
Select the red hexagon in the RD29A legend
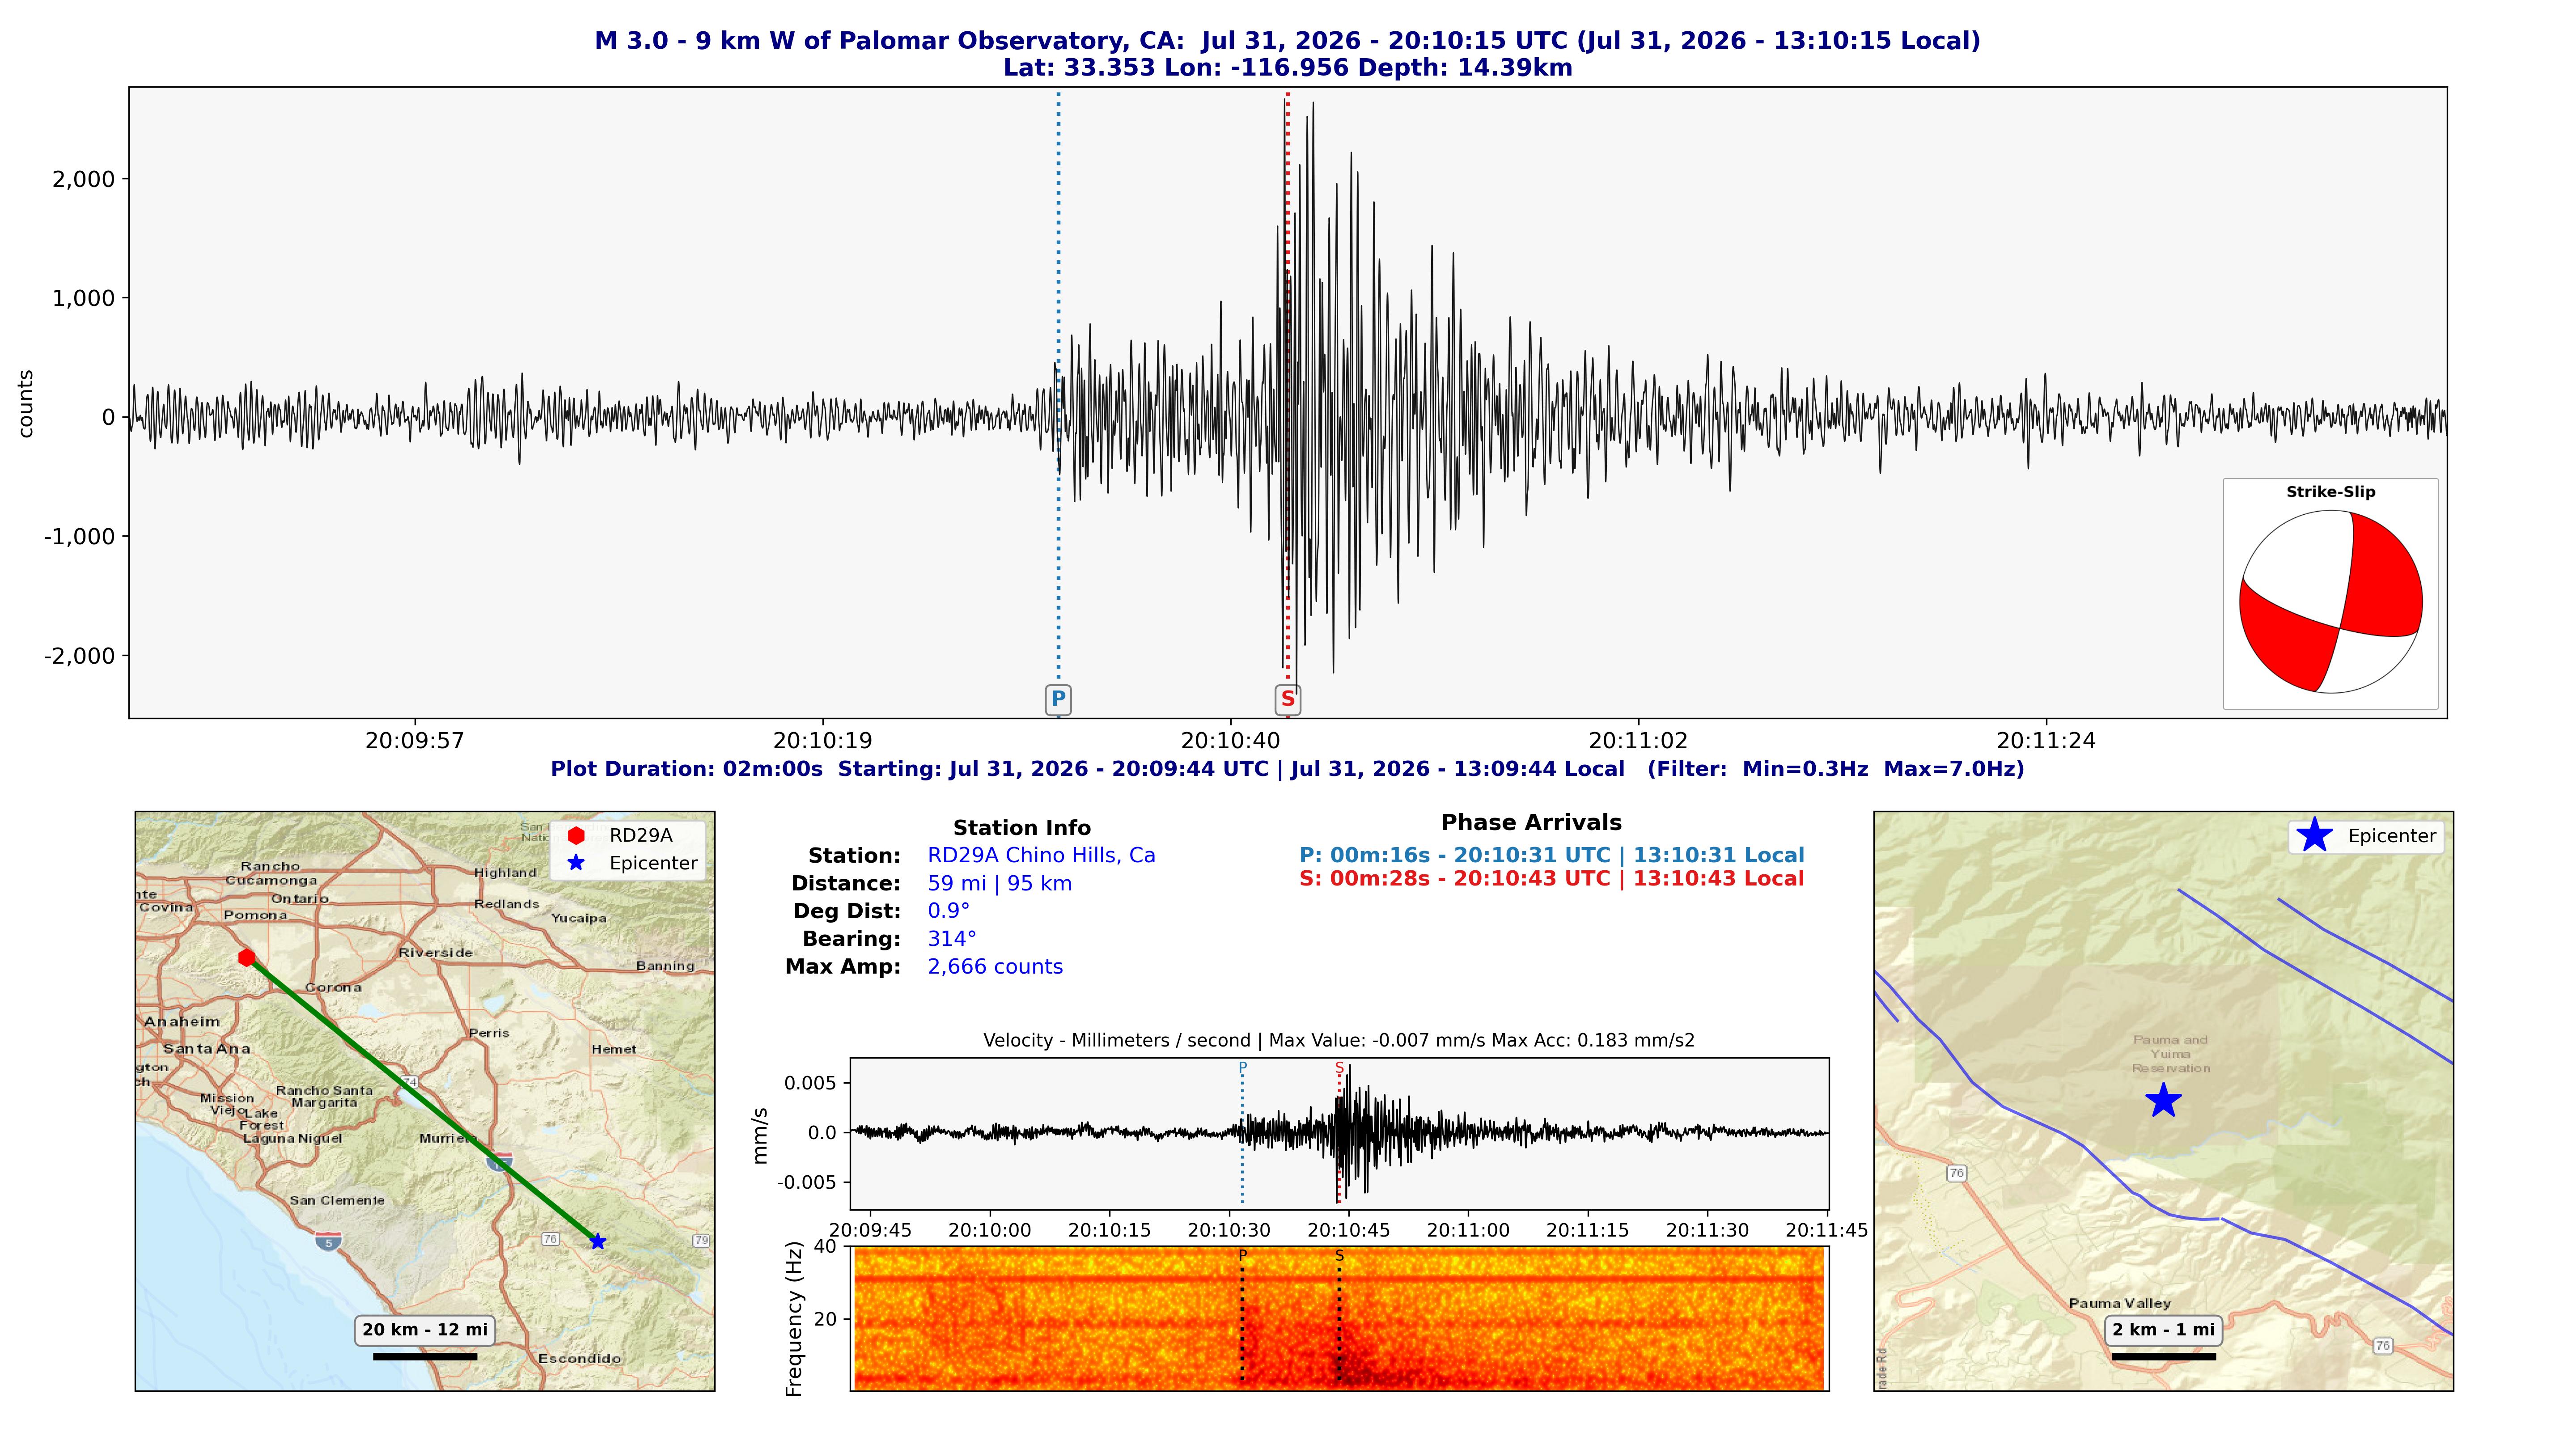(x=576, y=836)
